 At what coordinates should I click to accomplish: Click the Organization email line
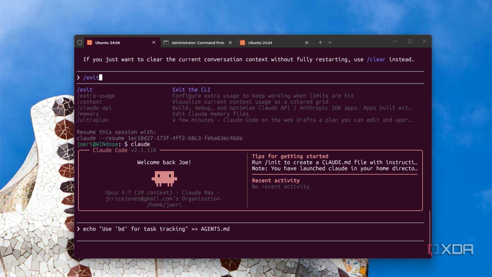[x=163, y=199]
